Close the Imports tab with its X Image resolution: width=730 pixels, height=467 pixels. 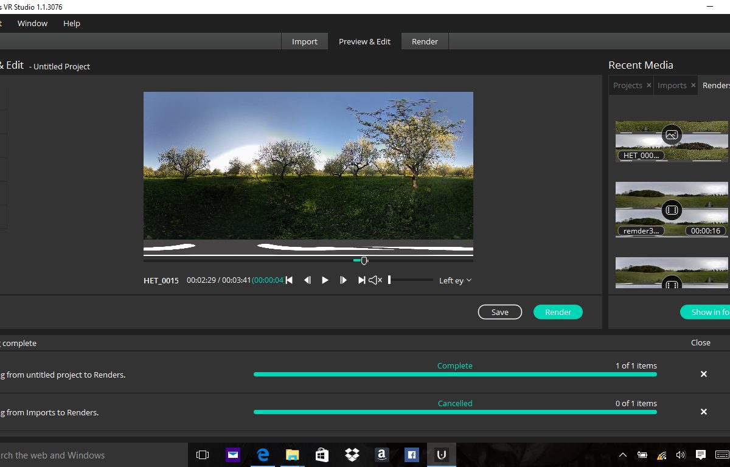coord(693,85)
